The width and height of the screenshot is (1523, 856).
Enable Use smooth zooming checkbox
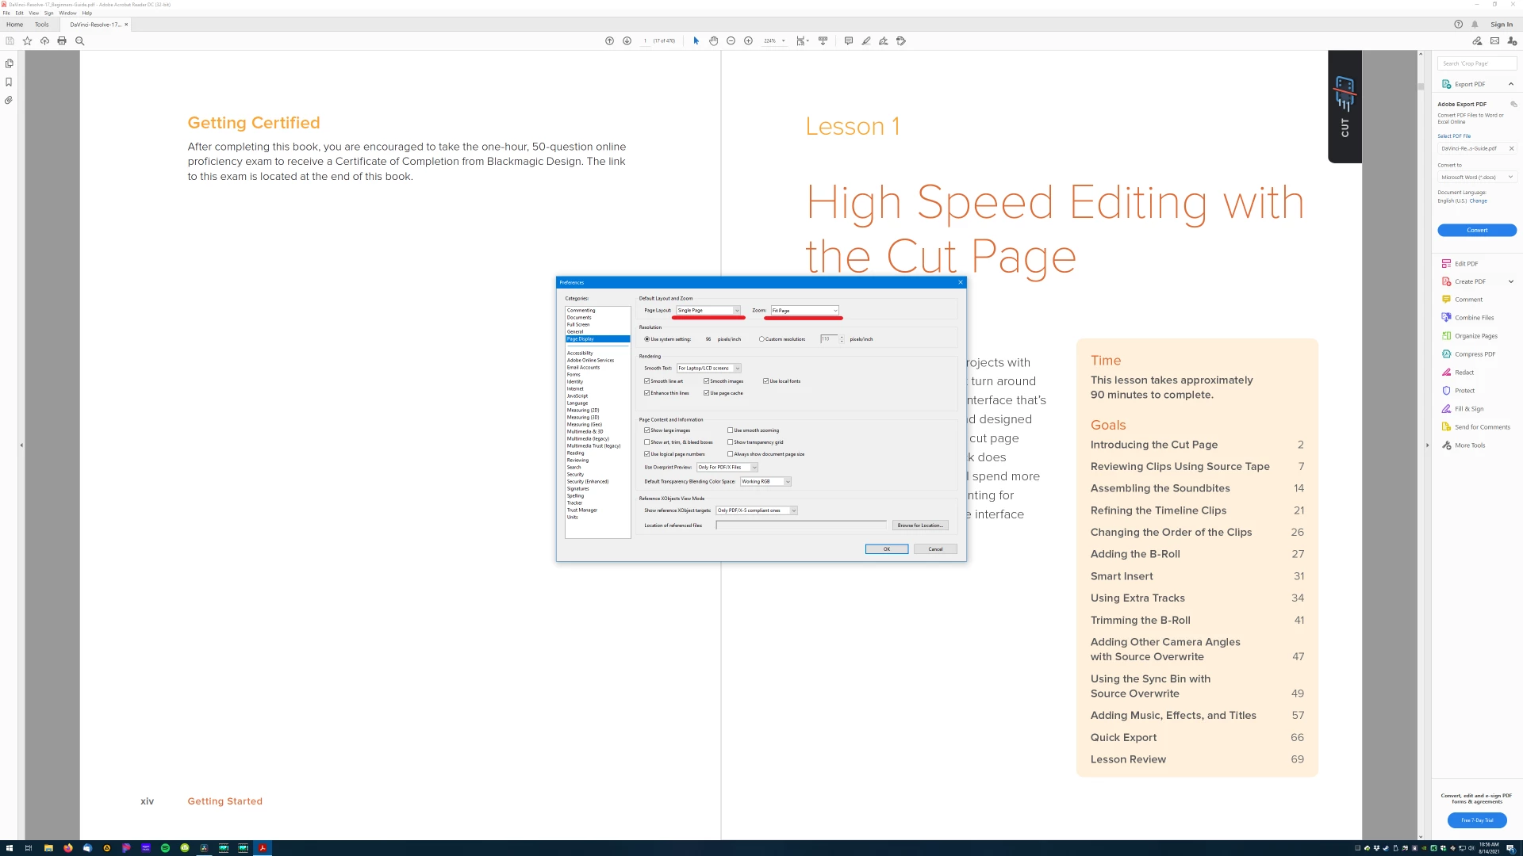click(730, 430)
